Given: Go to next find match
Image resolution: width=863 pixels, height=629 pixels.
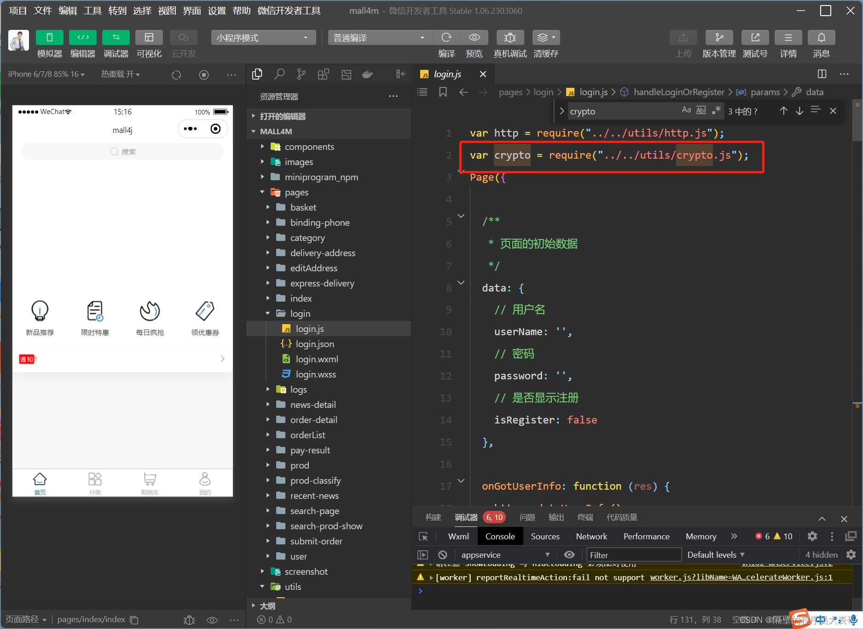Looking at the screenshot, I should (799, 111).
